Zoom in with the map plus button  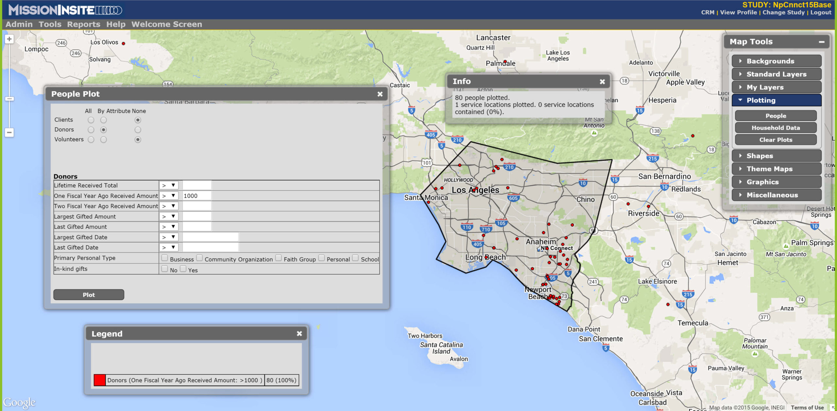(x=9, y=39)
